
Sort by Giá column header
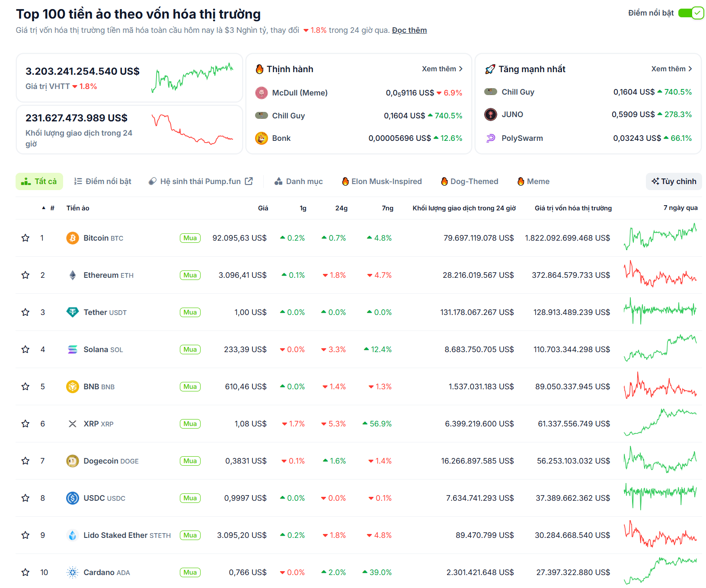pyautogui.click(x=263, y=208)
